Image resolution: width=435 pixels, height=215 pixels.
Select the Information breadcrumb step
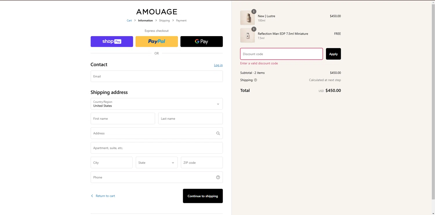point(145,21)
